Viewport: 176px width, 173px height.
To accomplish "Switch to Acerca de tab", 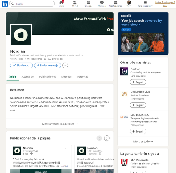I will pos(28,77).
